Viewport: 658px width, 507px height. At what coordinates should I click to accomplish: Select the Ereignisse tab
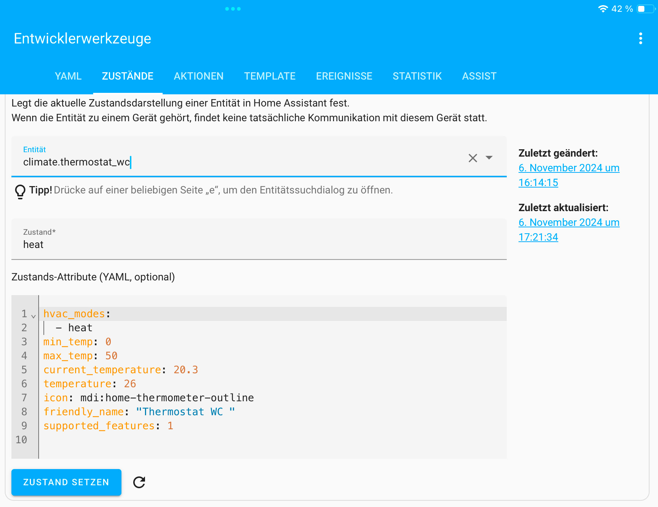coord(344,76)
